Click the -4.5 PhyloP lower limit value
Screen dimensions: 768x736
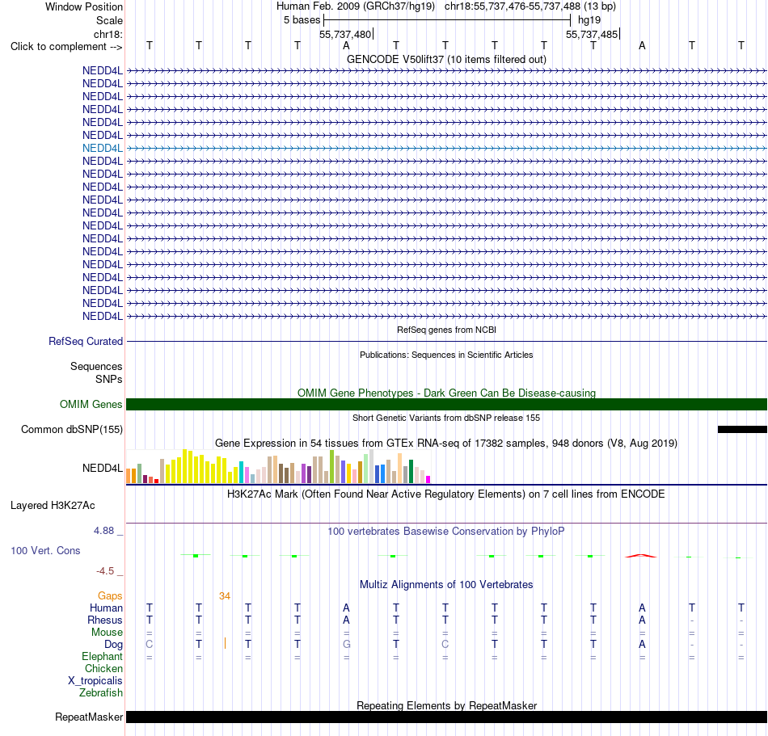(105, 571)
